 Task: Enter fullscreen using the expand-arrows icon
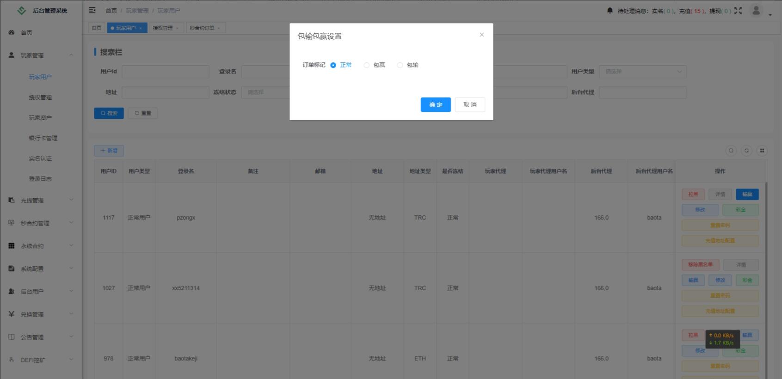point(738,11)
